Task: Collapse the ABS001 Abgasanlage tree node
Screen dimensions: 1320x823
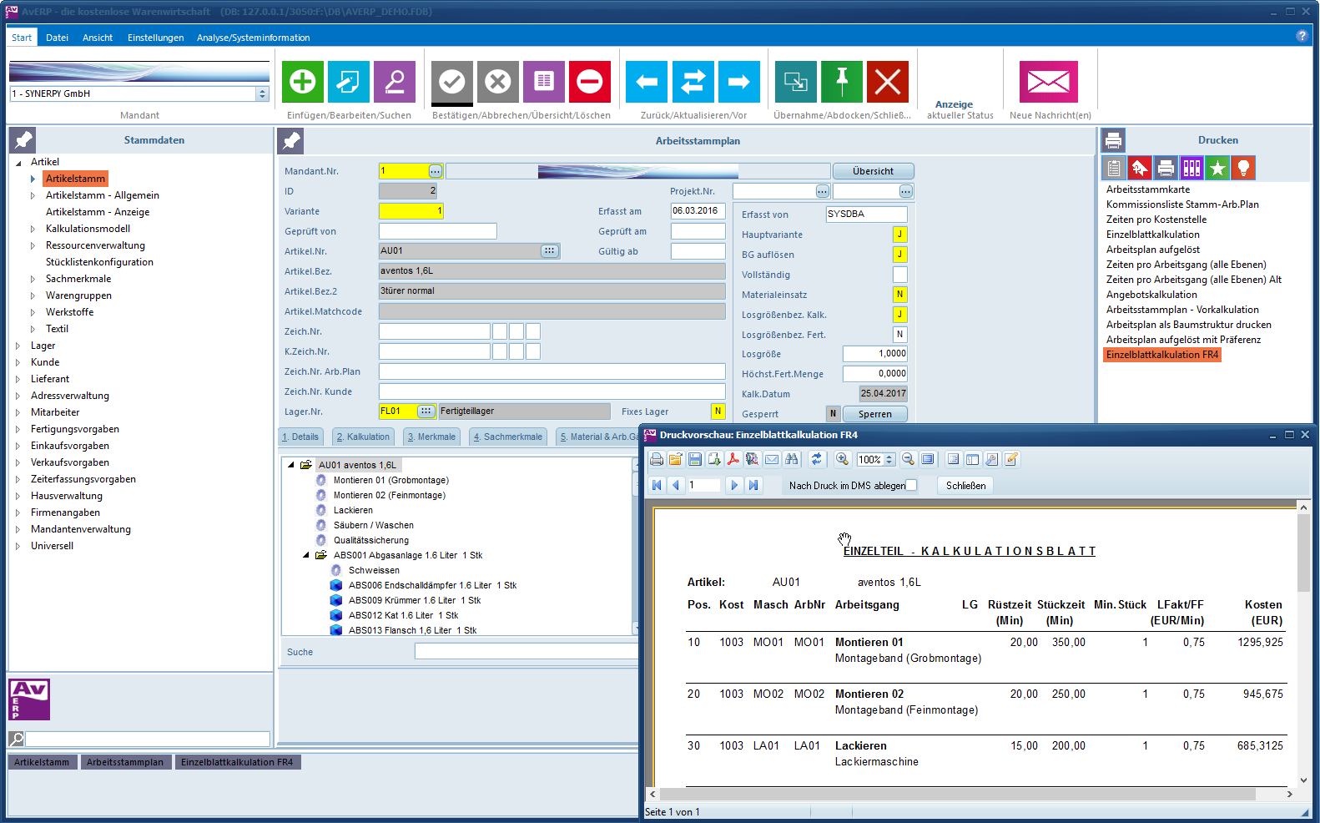Action: [306, 555]
